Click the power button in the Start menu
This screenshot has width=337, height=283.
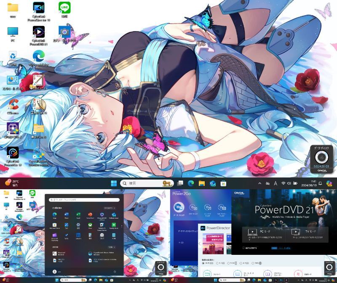click(x=115, y=272)
